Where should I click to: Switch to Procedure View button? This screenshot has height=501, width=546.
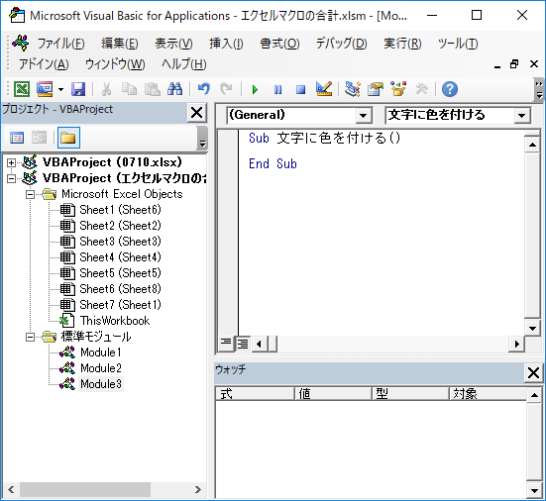coord(226,344)
